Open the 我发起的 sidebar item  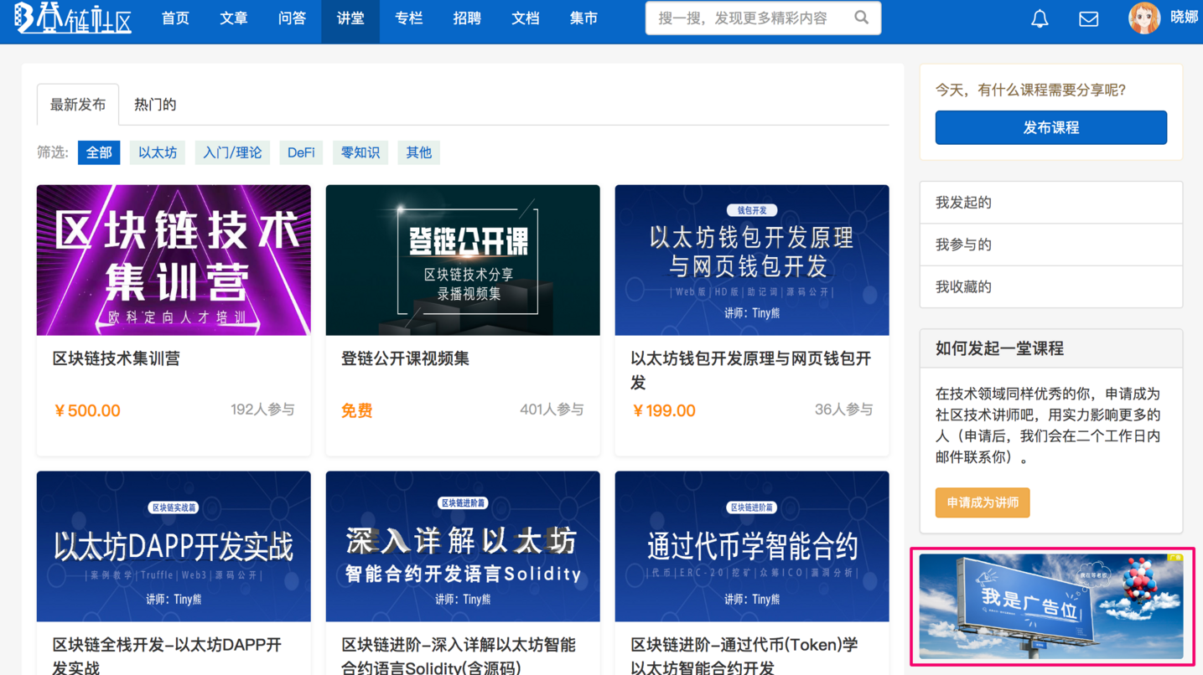point(1051,203)
